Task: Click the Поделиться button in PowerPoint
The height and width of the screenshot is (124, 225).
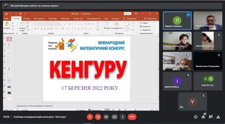Action: point(150,18)
